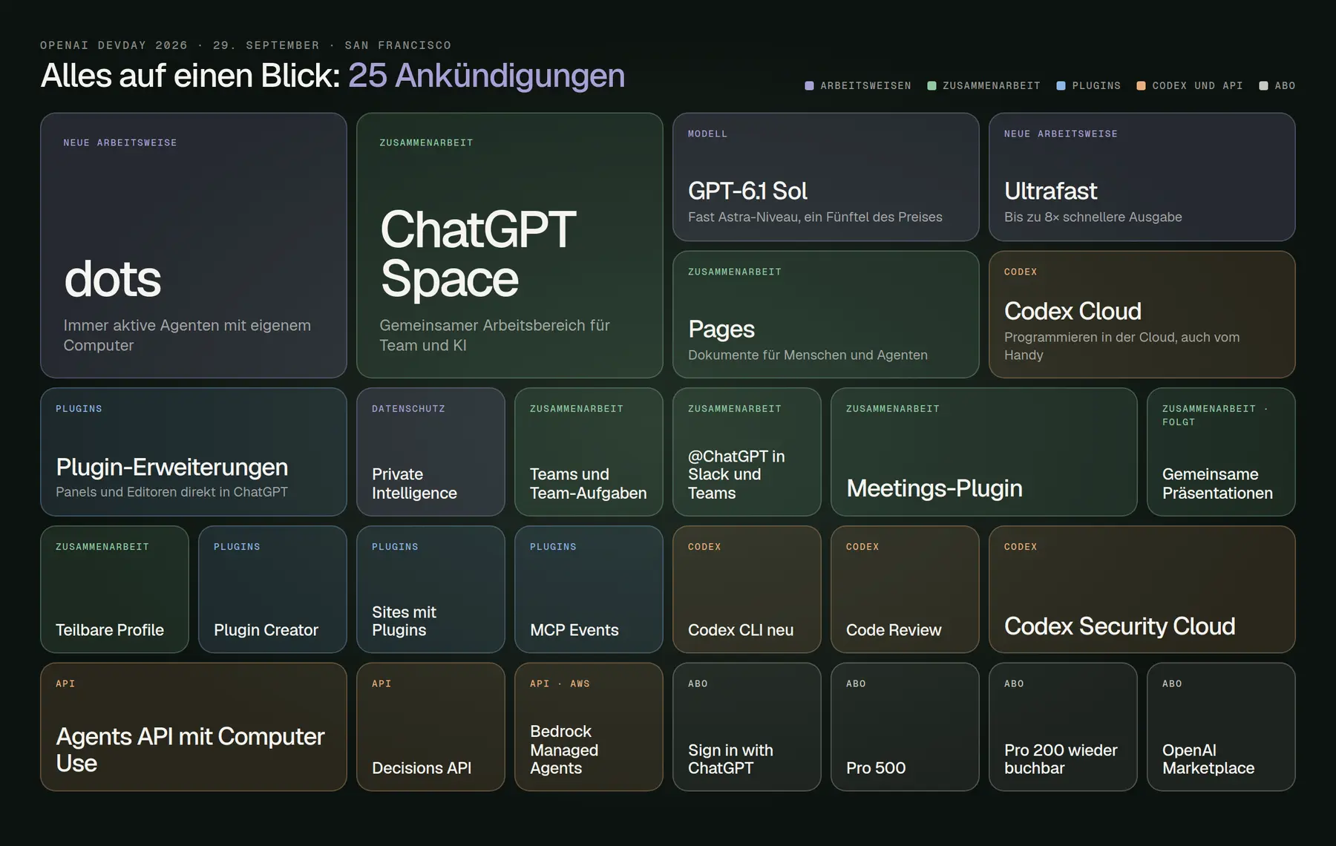Screen dimensions: 1336x846
Task: Open Pro 200 wieder buchbar card
Action: (x=1063, y=727)
